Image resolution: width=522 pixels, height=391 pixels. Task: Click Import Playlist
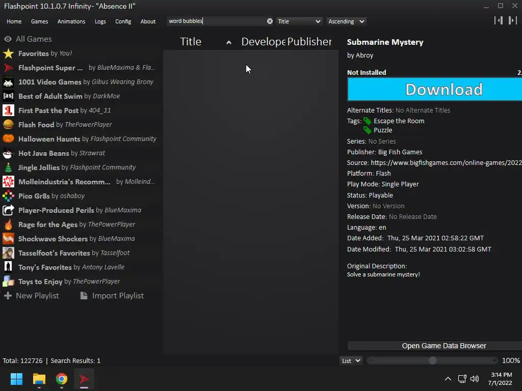[x=112, y=296]
